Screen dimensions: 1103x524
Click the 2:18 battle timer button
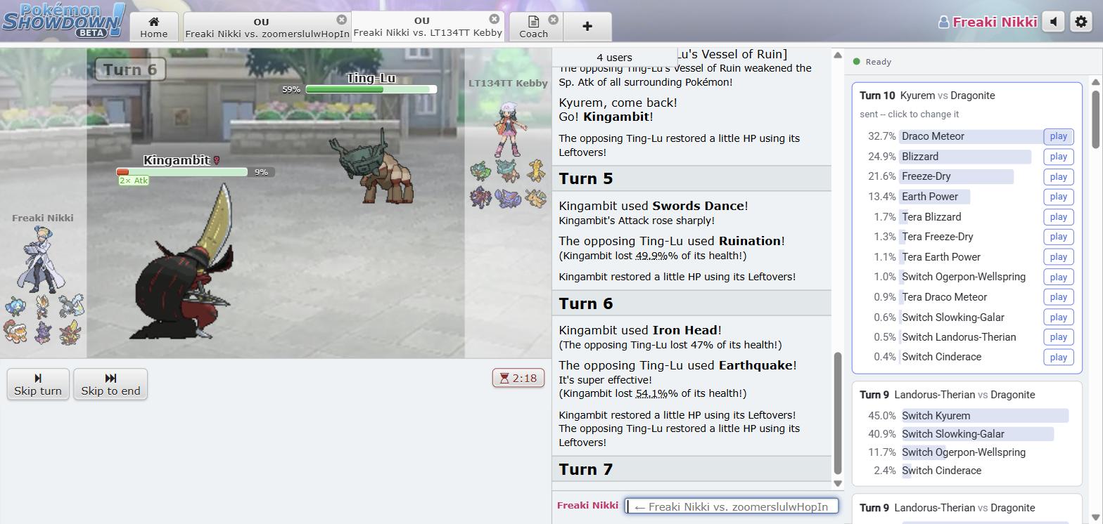click(x=518, y=378)
